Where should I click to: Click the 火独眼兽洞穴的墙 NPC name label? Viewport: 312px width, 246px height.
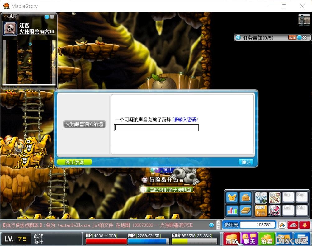[84, 124]
